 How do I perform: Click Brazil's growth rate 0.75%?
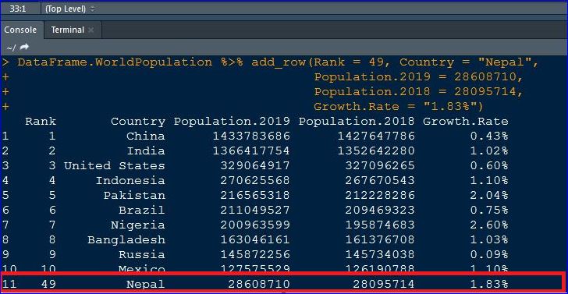488,210
